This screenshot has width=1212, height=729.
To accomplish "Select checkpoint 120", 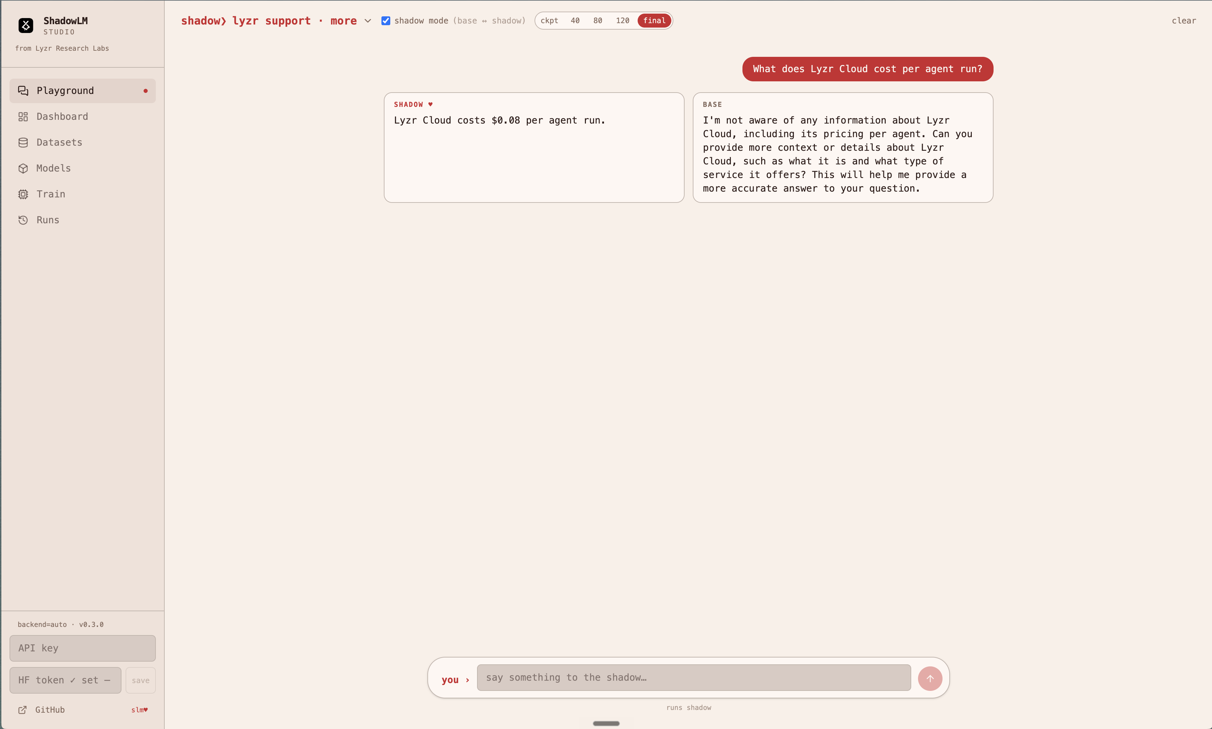I will pos(623,21).
